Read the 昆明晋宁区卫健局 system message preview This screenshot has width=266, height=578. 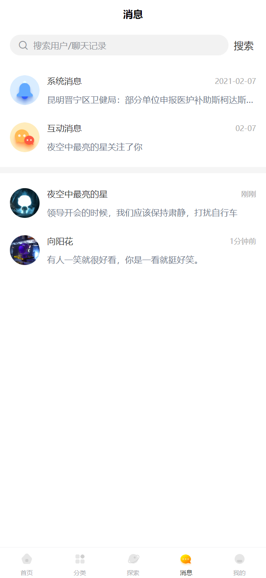150,100
